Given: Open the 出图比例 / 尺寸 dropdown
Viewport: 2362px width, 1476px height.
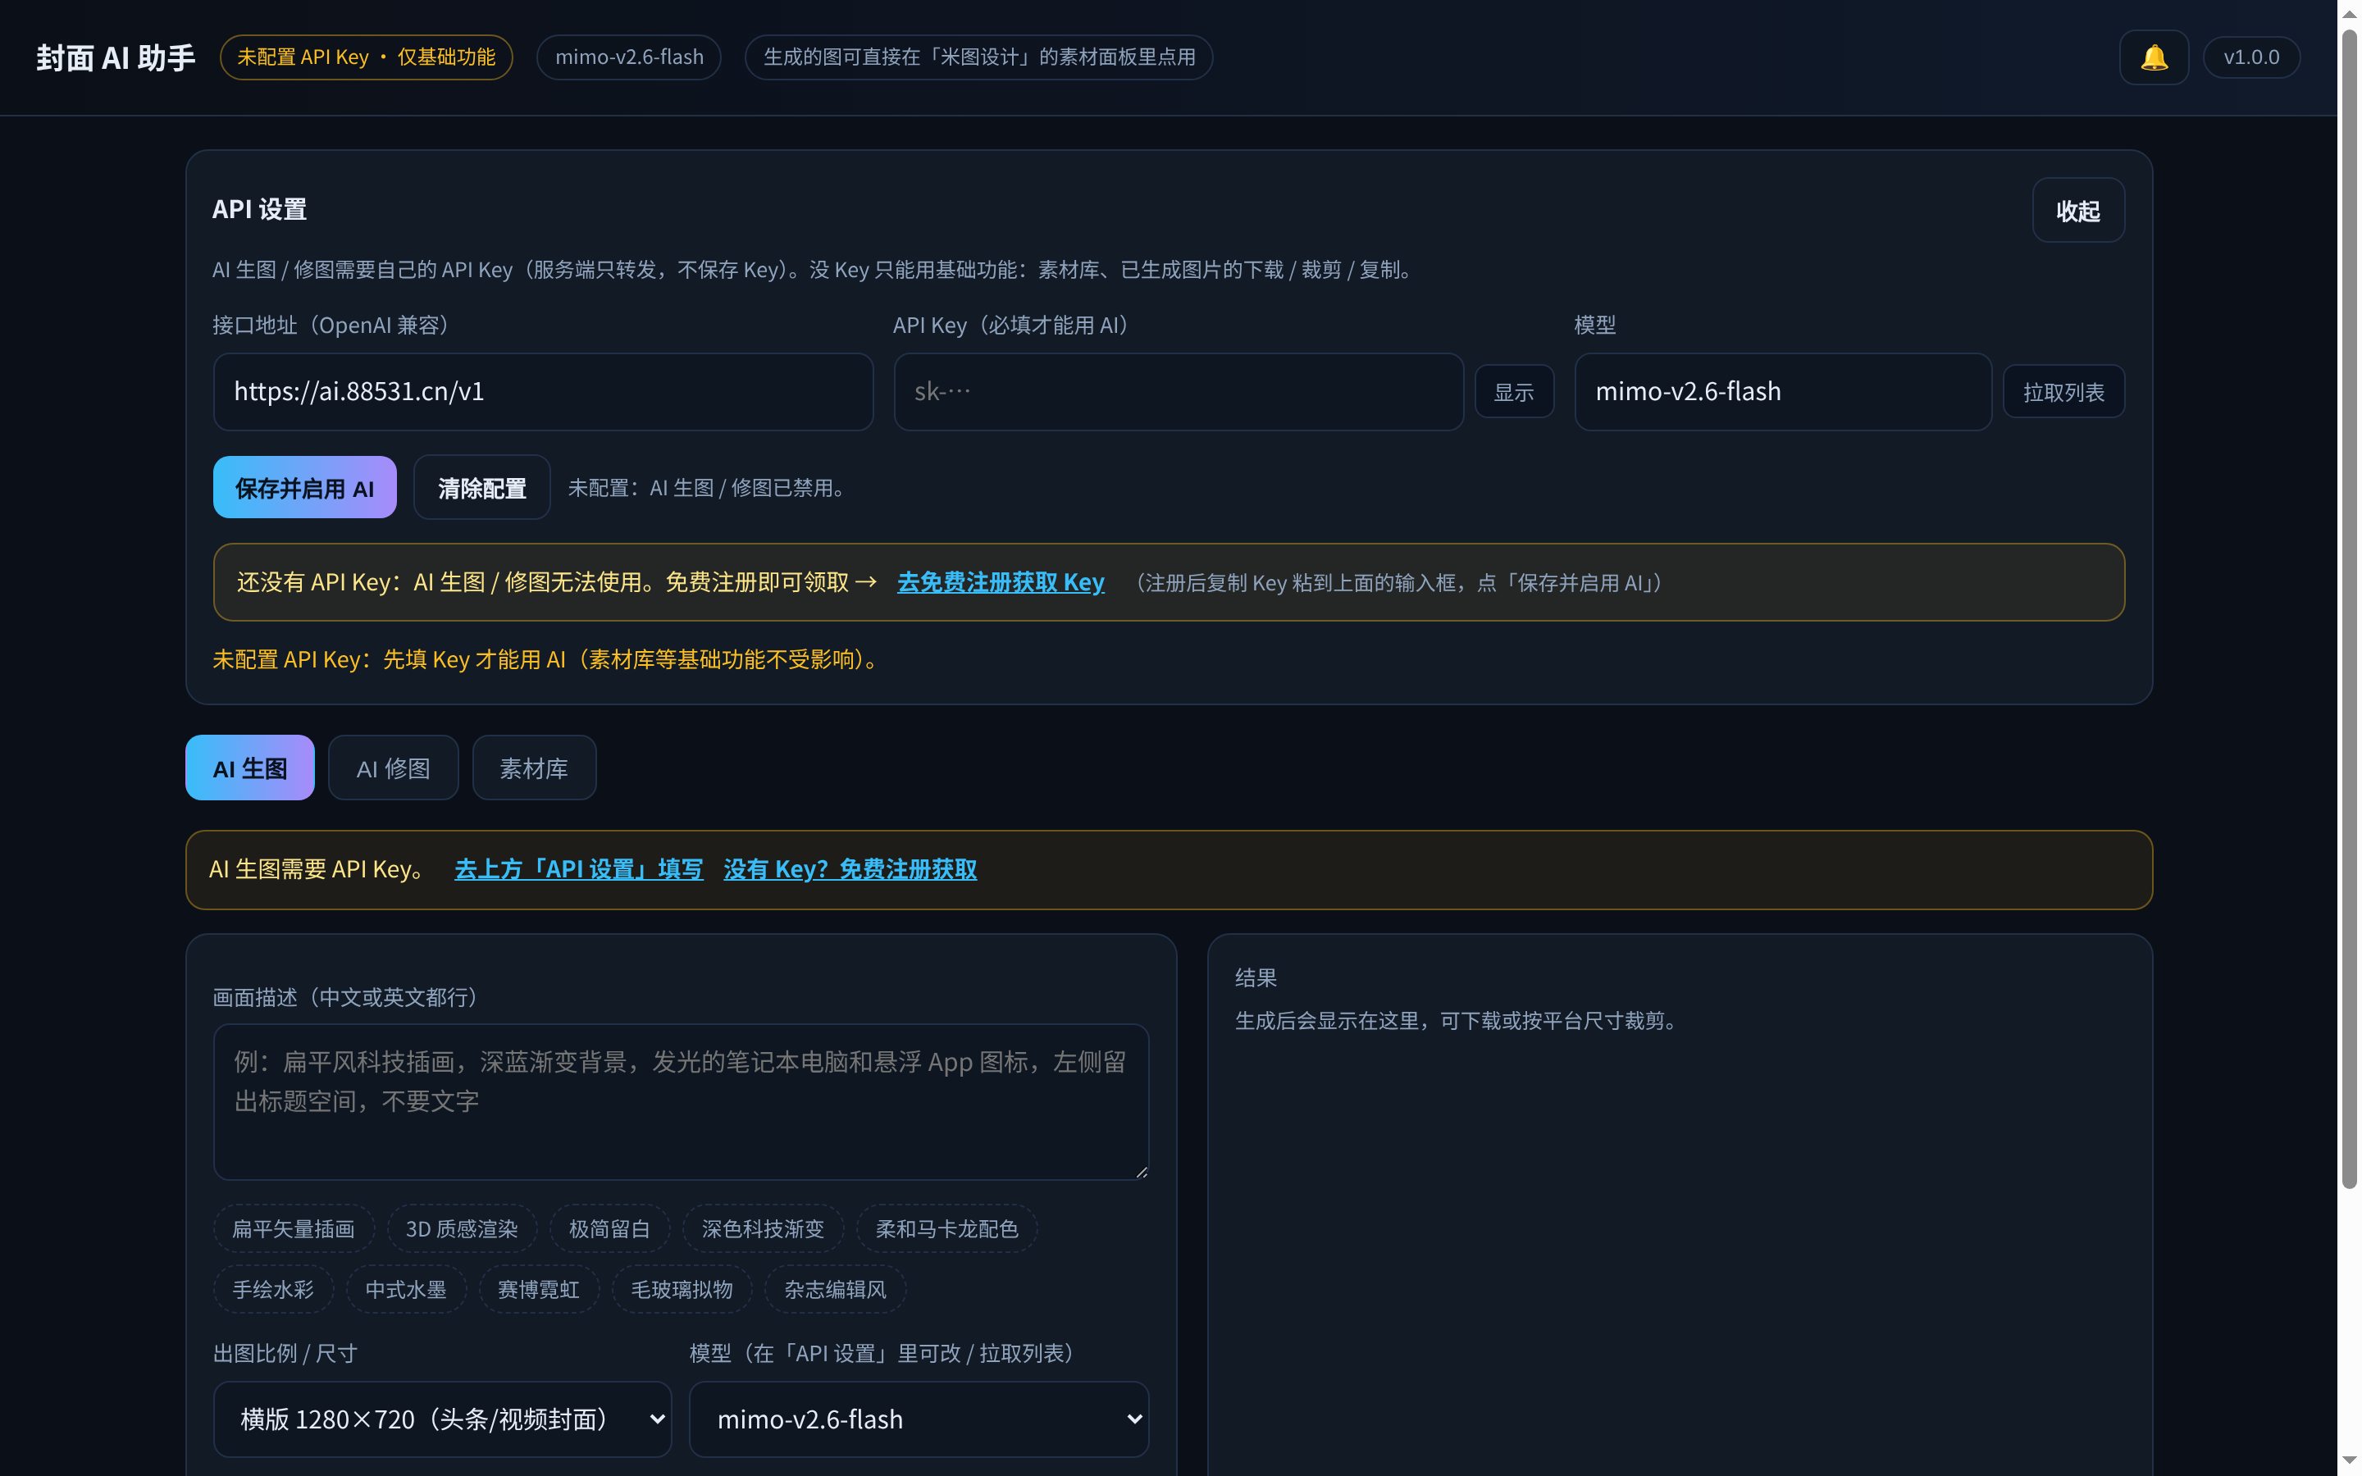Looking at the screenshot, I should pos(442,1419).
